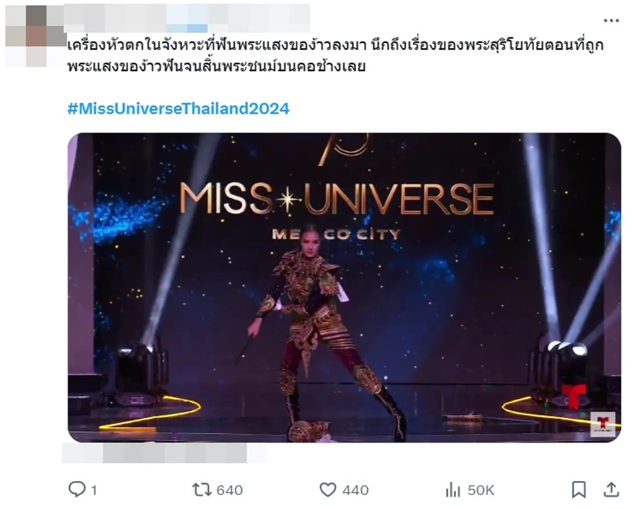The height and width of the screenshot is (509, 638).
Task: Like the post with the heart icon
Action: [x=327, y=490]
